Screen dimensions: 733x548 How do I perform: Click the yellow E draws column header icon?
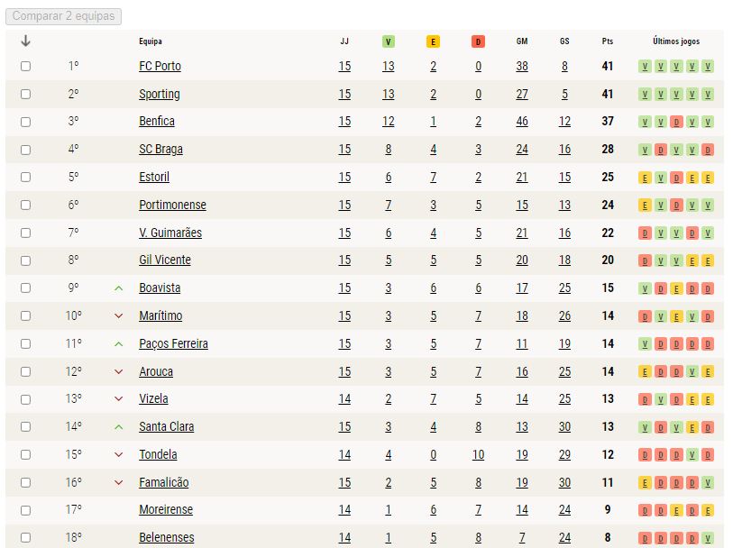(433, 41)
